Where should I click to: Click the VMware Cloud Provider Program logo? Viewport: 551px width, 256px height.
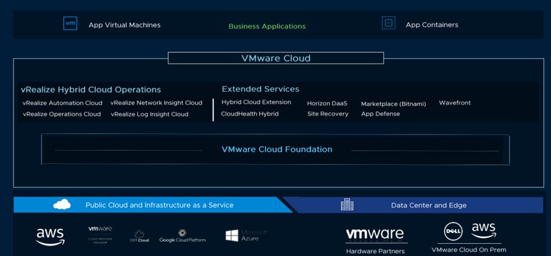pos(100,235)
